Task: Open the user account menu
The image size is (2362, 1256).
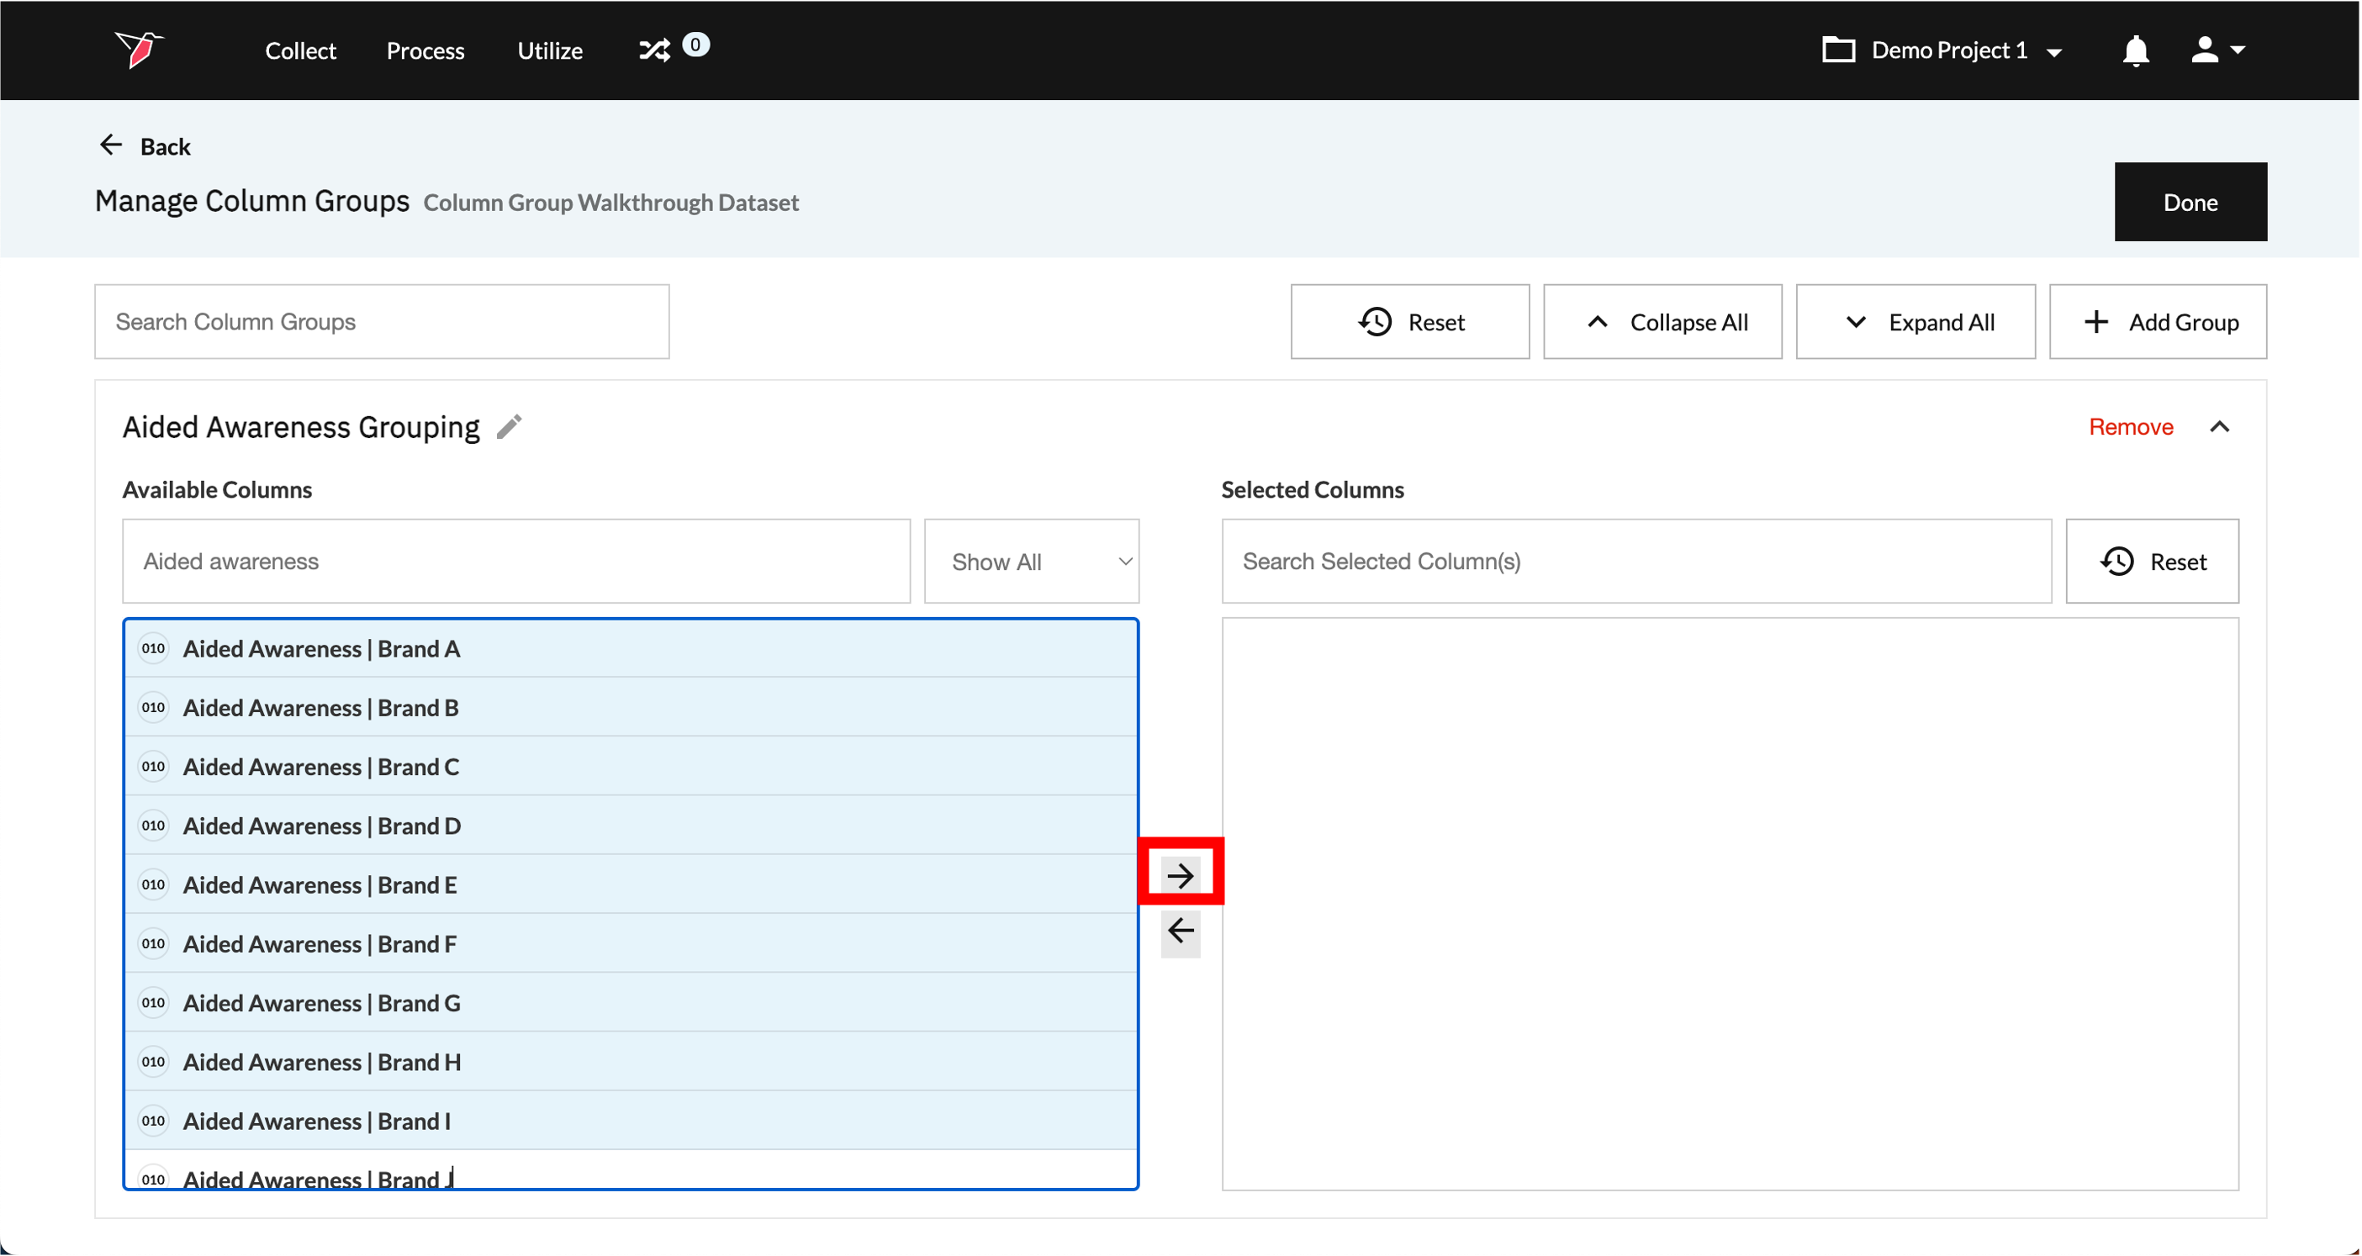Action: [x=2217, y=50]
